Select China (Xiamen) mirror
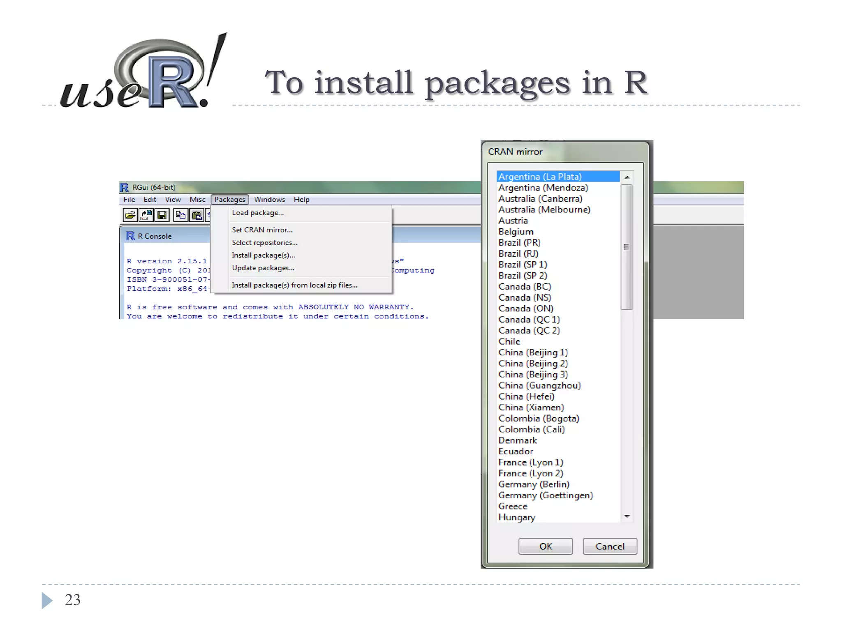The image size is (842, 631). tap(558, 408)
